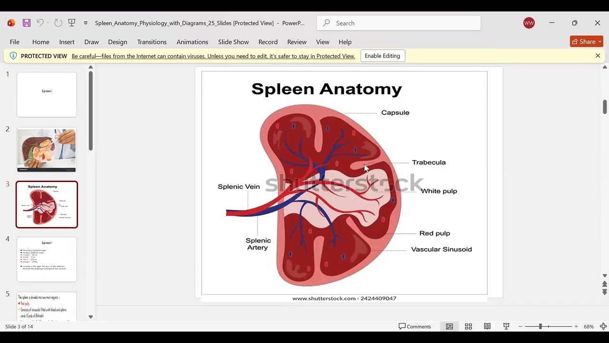Fit slide to current window icon

click(x=603, y=326)
